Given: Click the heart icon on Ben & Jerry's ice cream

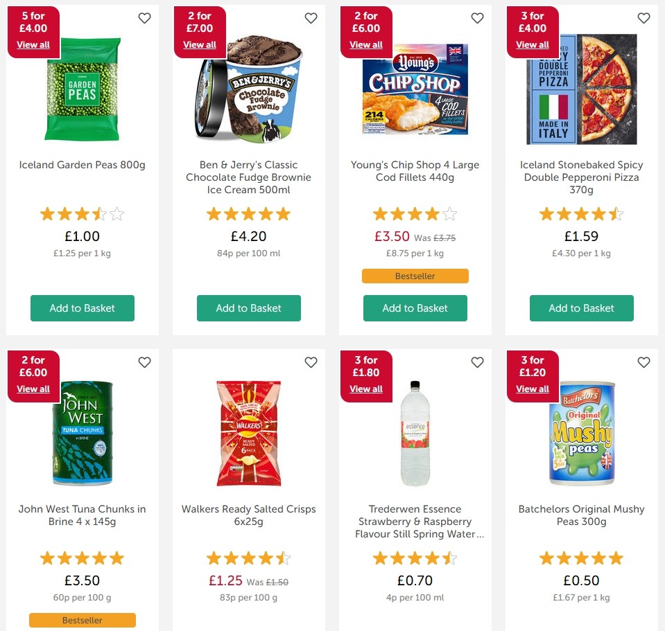Looking at the screenshot, I should [311, 18].
